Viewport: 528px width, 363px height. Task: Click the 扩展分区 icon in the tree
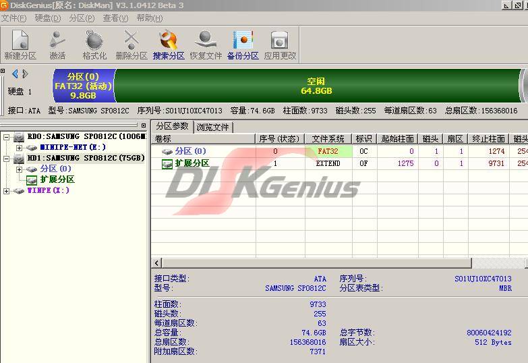click(x=32, y=180)
